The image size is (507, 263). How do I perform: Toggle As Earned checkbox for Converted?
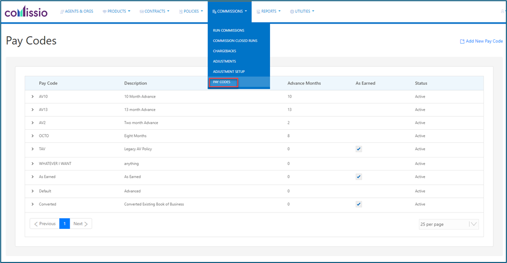(x=359, y=204)
